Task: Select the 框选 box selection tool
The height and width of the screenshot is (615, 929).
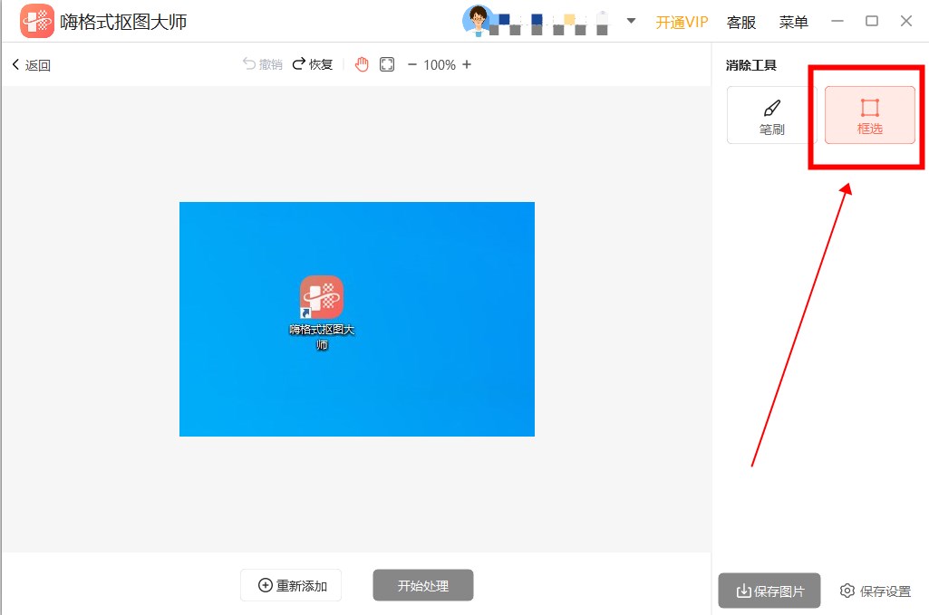Action: pyautogui.click(x=870, y=115)
